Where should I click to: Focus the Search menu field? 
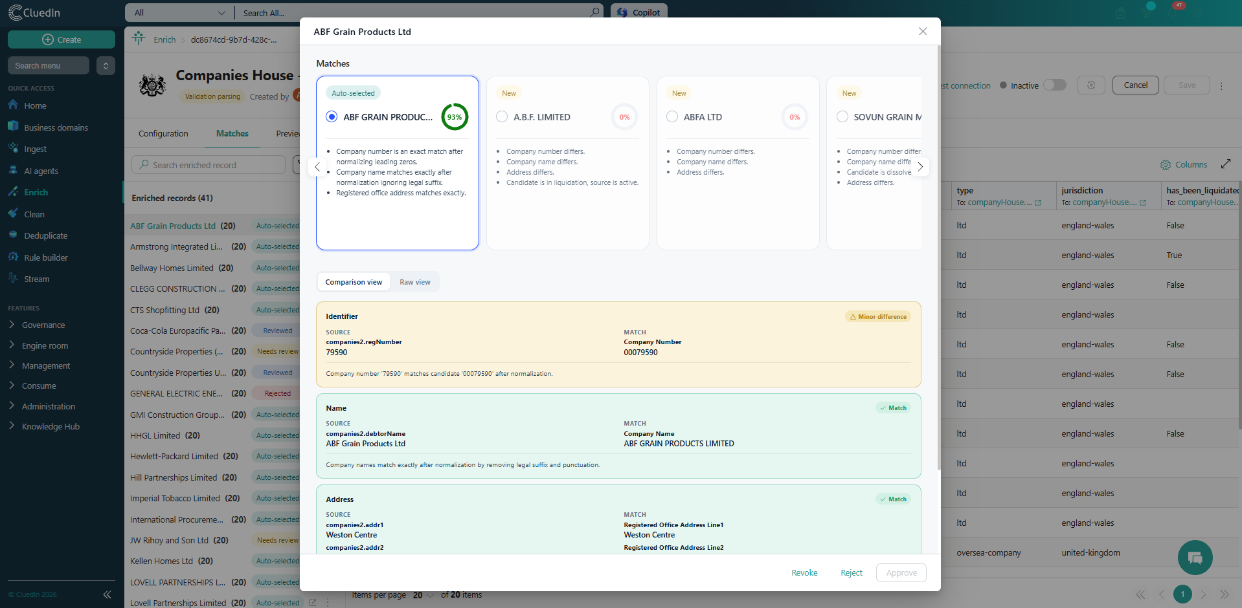[x=49, y=65]
